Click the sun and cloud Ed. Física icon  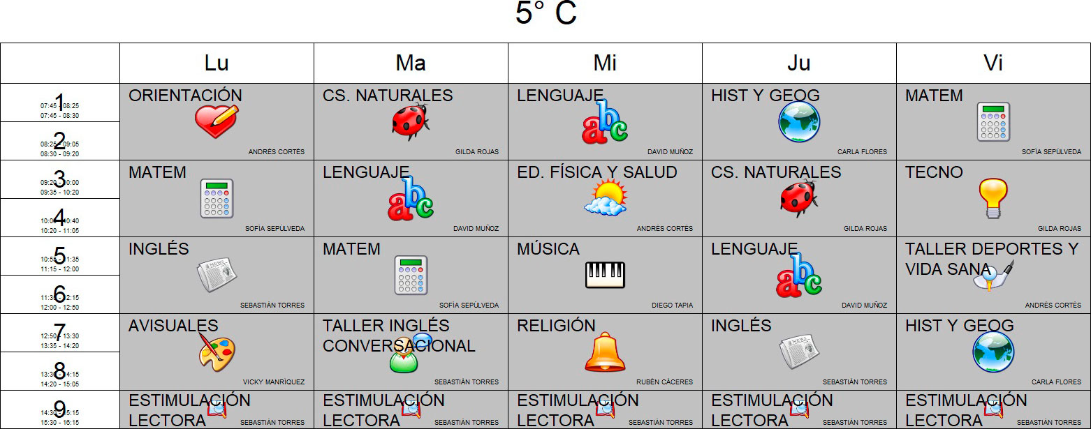[x=605, y=198]
